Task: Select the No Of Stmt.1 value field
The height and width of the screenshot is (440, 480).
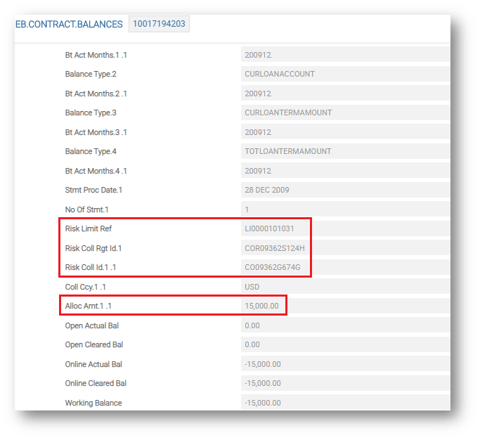Action: point(344,209)
